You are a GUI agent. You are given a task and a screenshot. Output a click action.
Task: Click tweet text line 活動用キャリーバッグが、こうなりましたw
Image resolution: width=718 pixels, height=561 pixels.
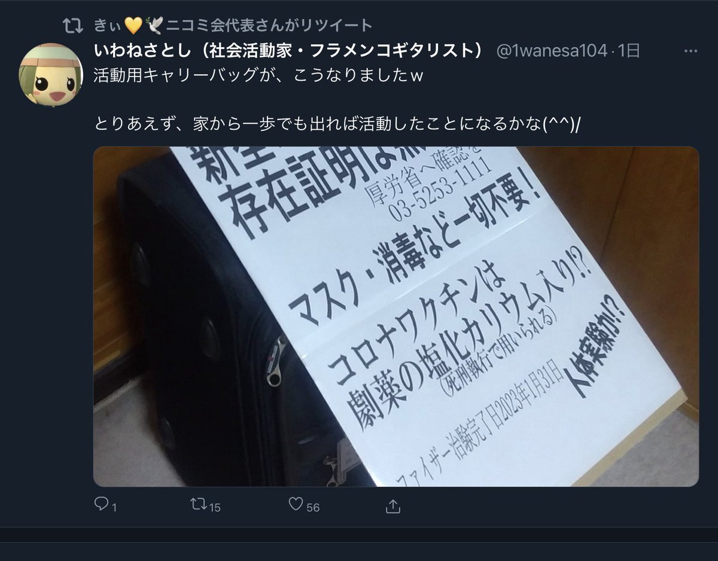point(258,77)
